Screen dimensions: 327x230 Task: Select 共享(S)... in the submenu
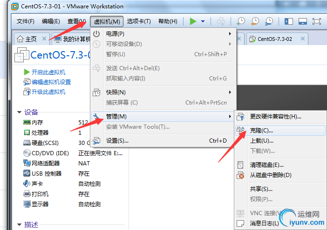tap(280, 189)
